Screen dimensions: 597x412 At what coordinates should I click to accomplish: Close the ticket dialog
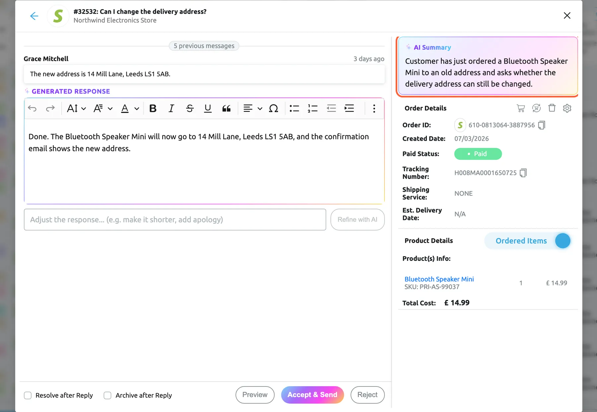567,16
